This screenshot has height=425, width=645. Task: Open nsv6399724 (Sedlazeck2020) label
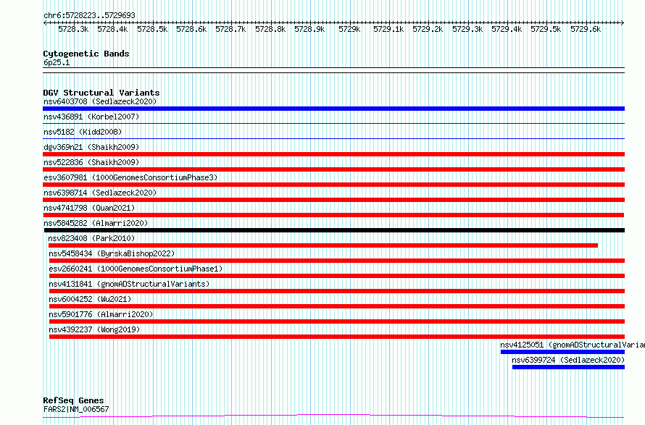[568, 360]
